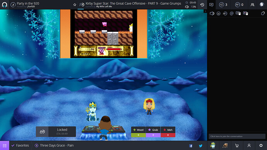Screen dimensions: 267x150
Task: Click the @ mentions icon
Action: point(231,14)
